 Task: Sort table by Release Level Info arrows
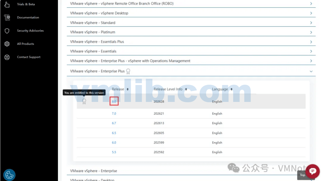(186, 89)
